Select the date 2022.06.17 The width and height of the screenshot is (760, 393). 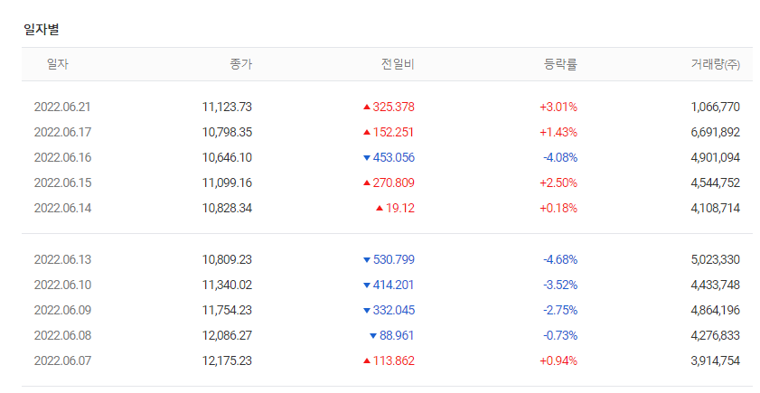tap(62, 132)
